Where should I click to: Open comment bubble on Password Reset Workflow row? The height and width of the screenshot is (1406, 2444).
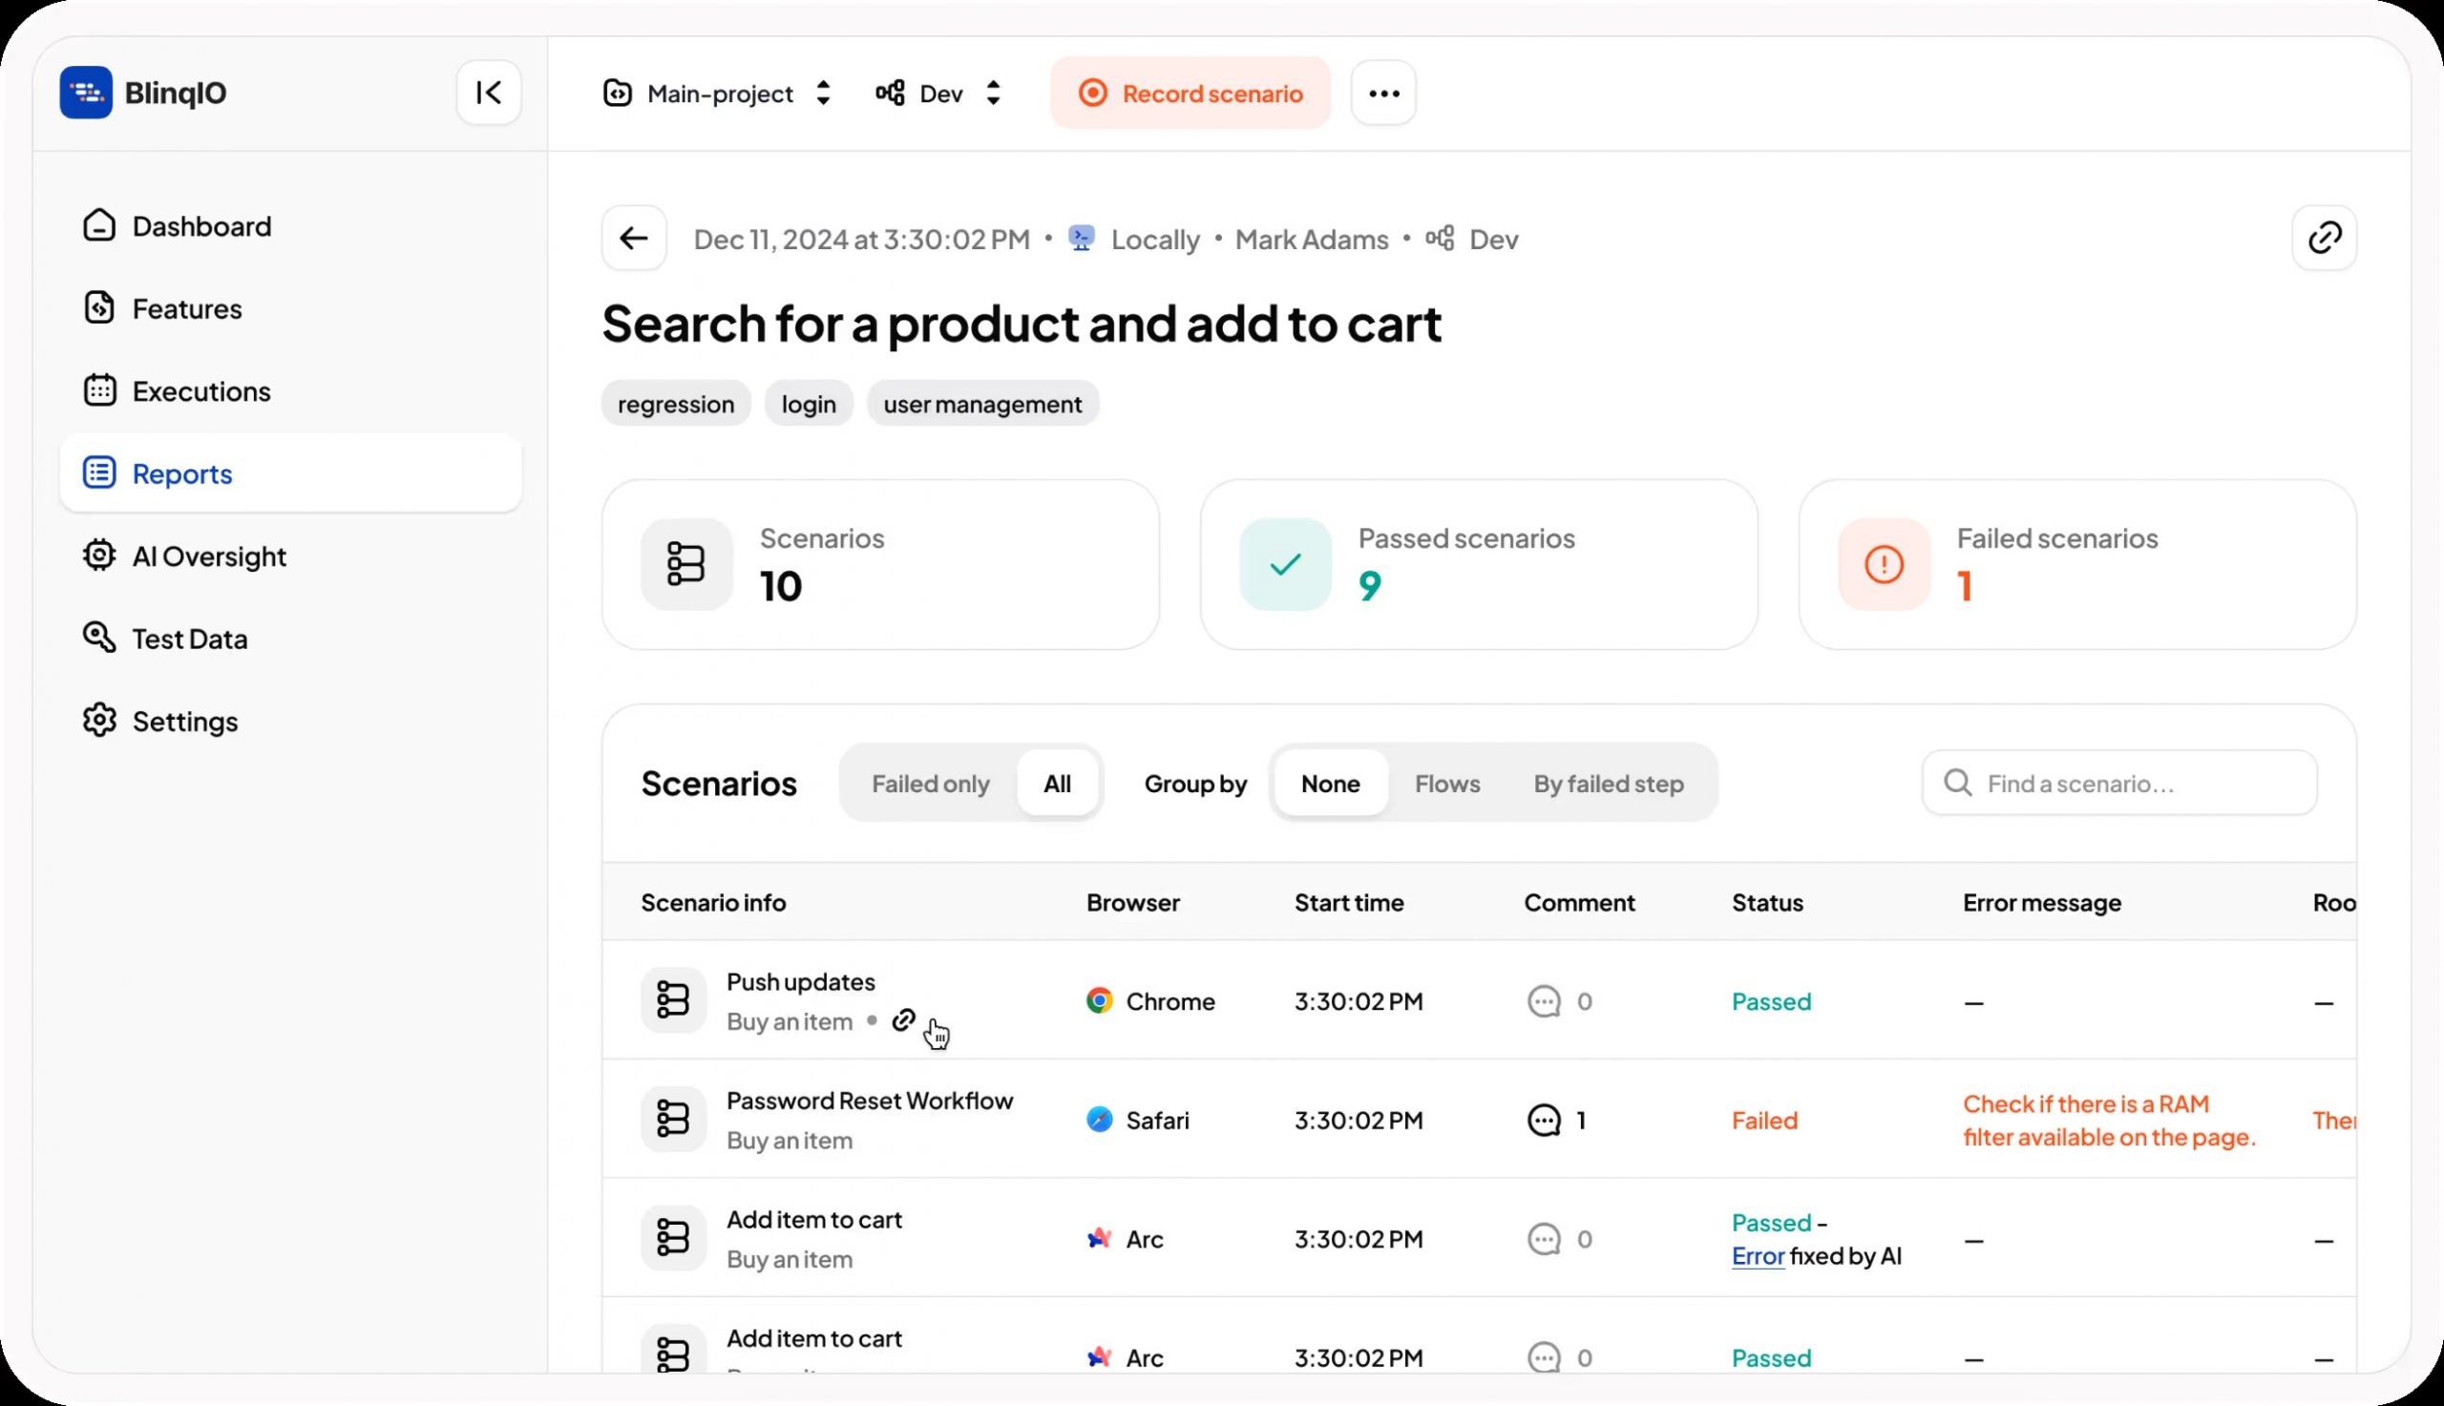tap(1543, 1121)
